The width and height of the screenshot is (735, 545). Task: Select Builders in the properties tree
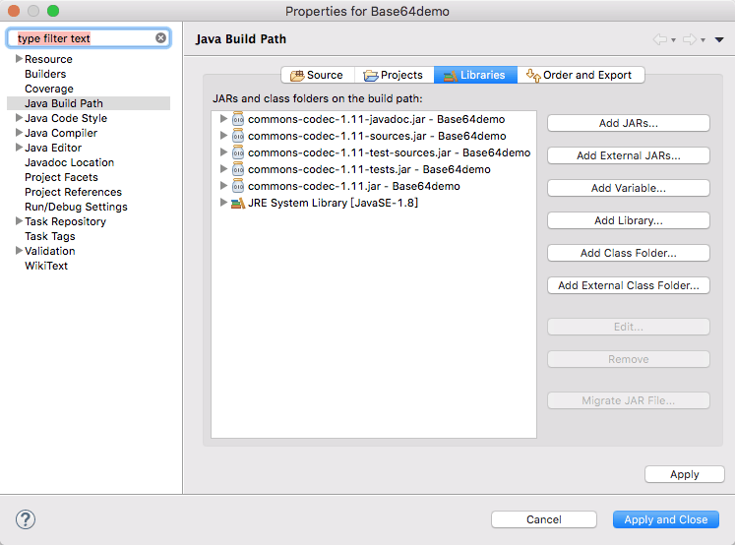point(45,74)
